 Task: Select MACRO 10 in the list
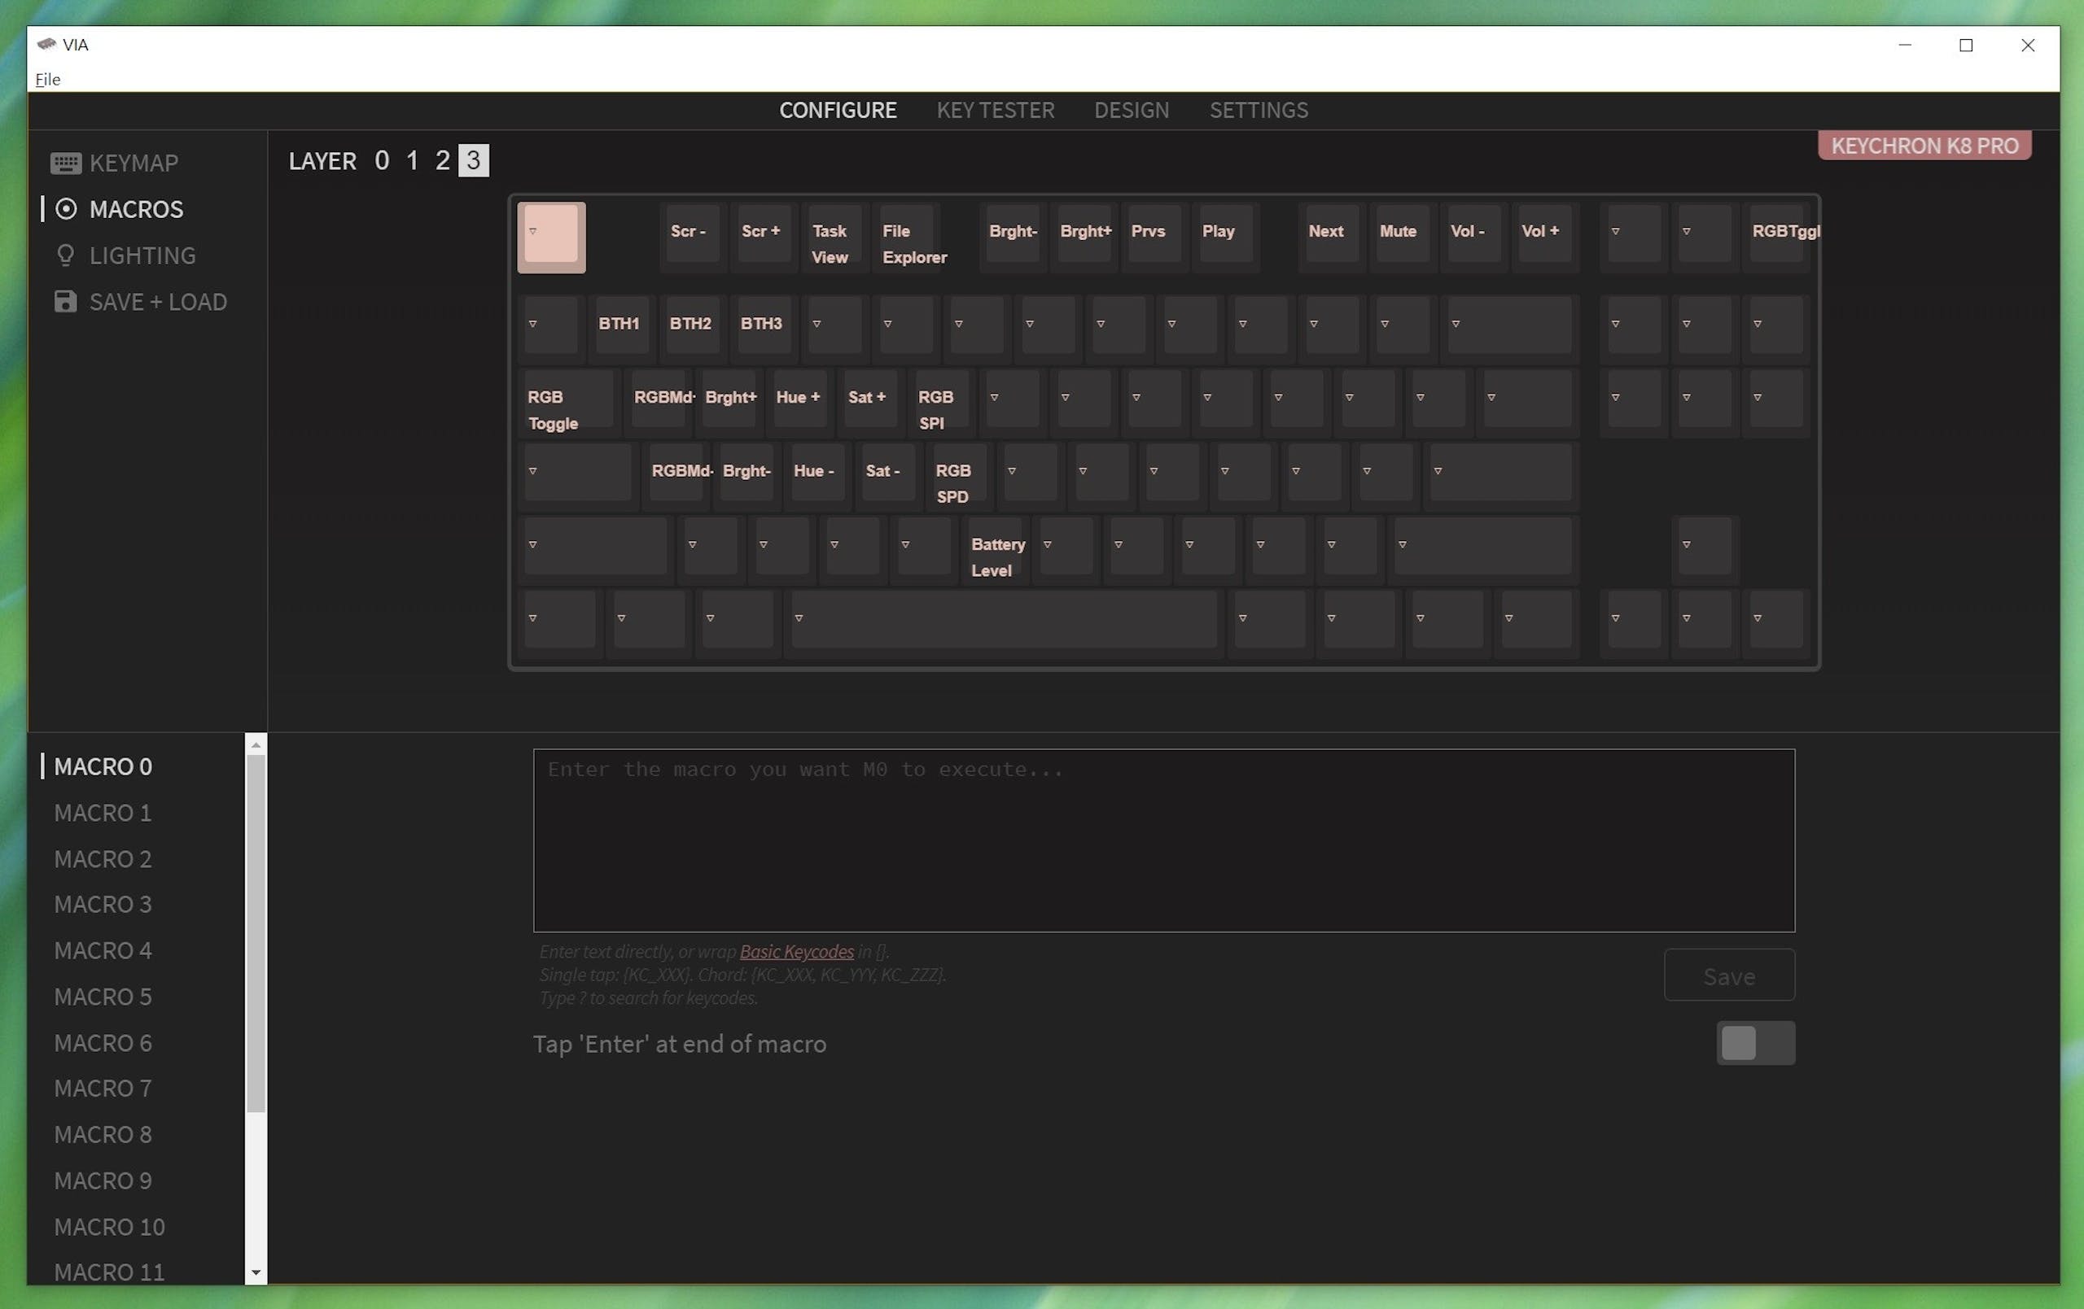pos(109,1226)
